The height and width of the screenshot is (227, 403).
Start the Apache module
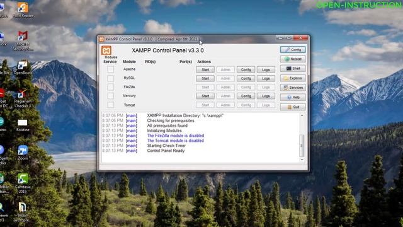[x=205, y=69]
